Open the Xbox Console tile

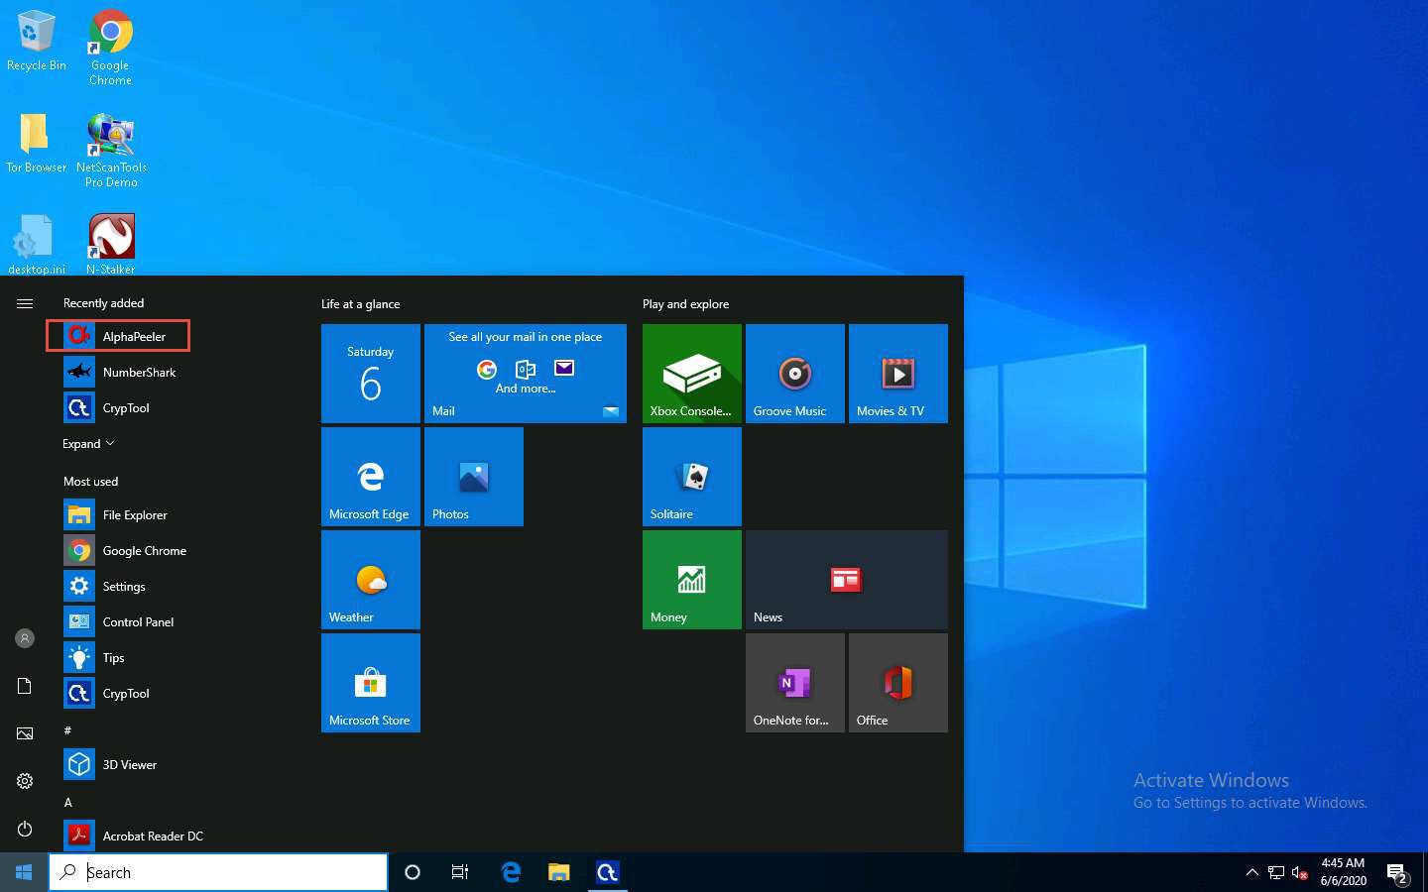coord(692,374)
